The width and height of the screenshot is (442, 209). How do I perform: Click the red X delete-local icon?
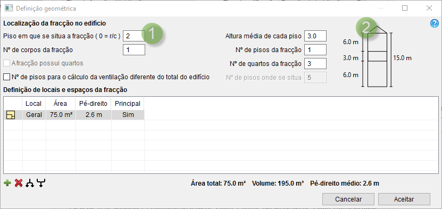[x=19, y=183]
